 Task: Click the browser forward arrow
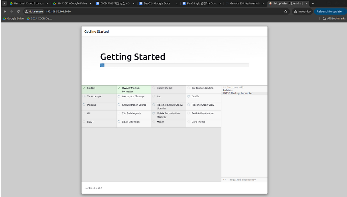coord(11,11)
